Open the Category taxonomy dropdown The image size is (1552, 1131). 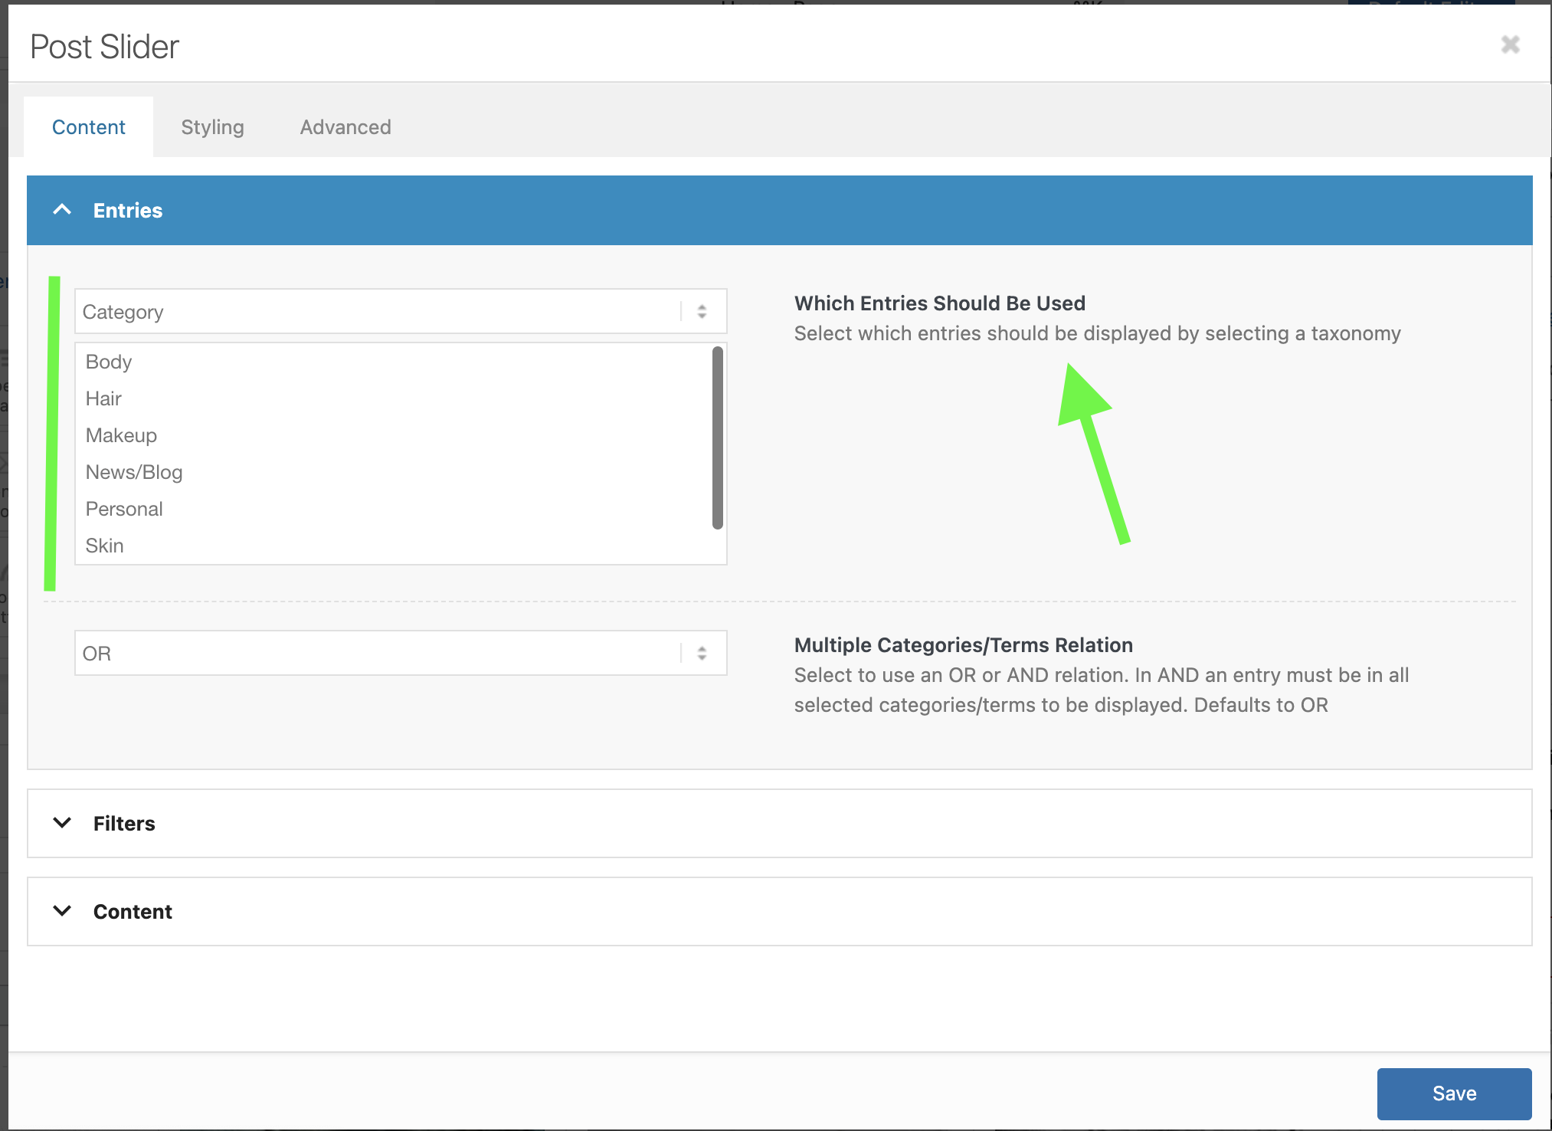click(x=375, y=312)
